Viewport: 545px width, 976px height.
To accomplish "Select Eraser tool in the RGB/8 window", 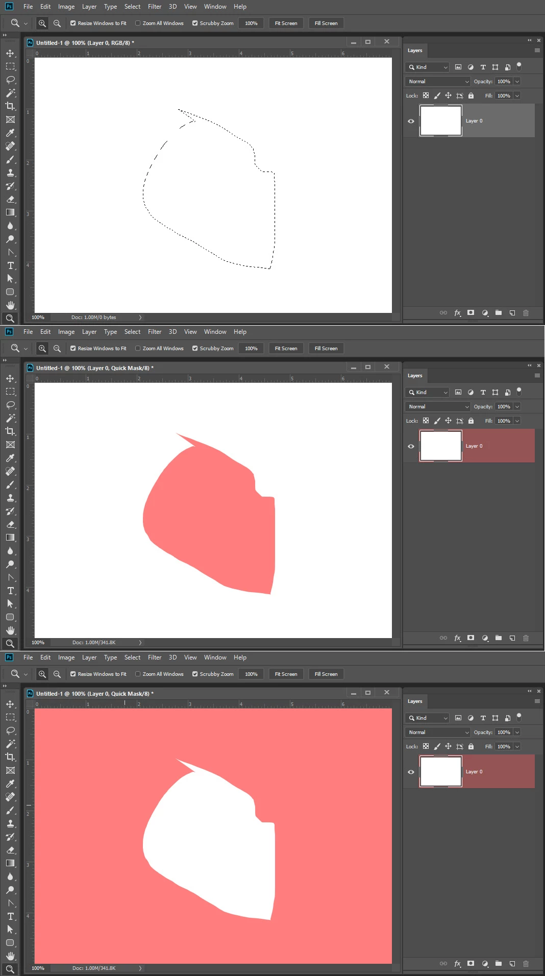I will pos(10,199).
